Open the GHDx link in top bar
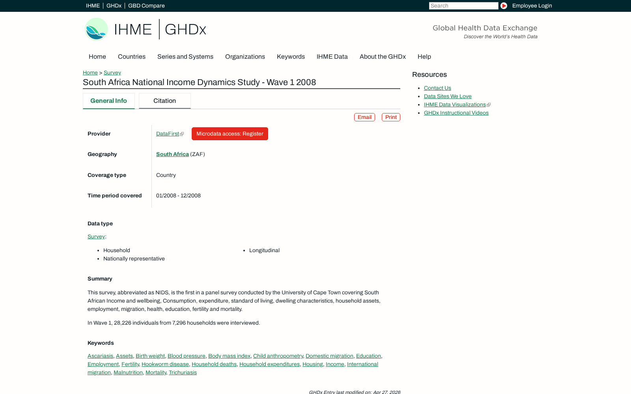 [x=114, y=6]
